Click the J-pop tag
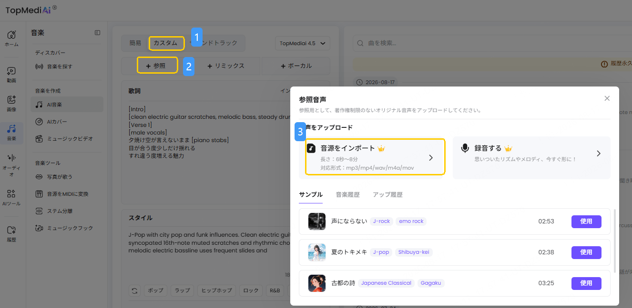 pyautogui.click(x=381, y=252)
